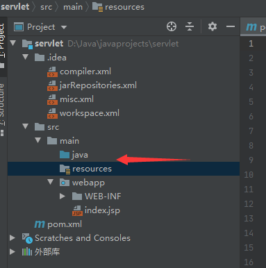Collapse the .idea folder arrow

pyautogui.click(x=25, y=57)
